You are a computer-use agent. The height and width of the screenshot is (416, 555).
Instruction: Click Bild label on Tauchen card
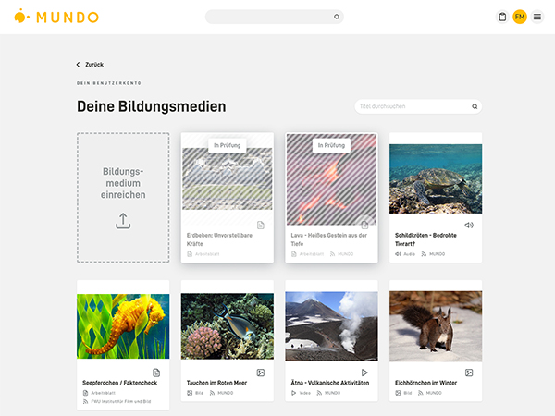tap(199, 393)
